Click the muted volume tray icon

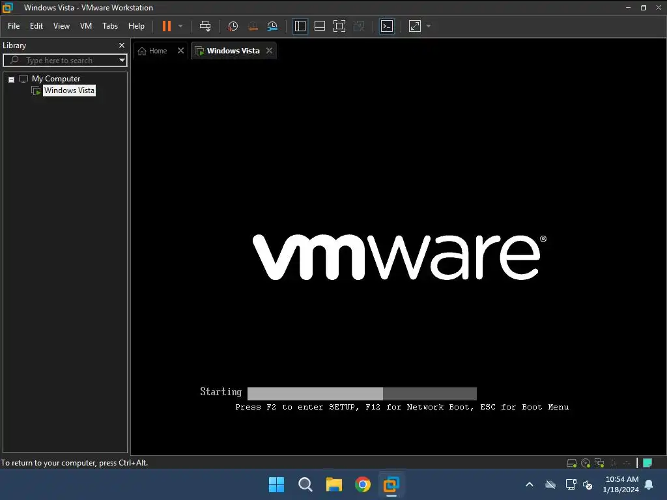[x=588, y=484]
